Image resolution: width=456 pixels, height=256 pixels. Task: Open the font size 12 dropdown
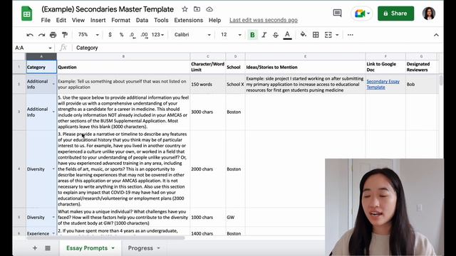pyautogui.click(x=231, y=35)
